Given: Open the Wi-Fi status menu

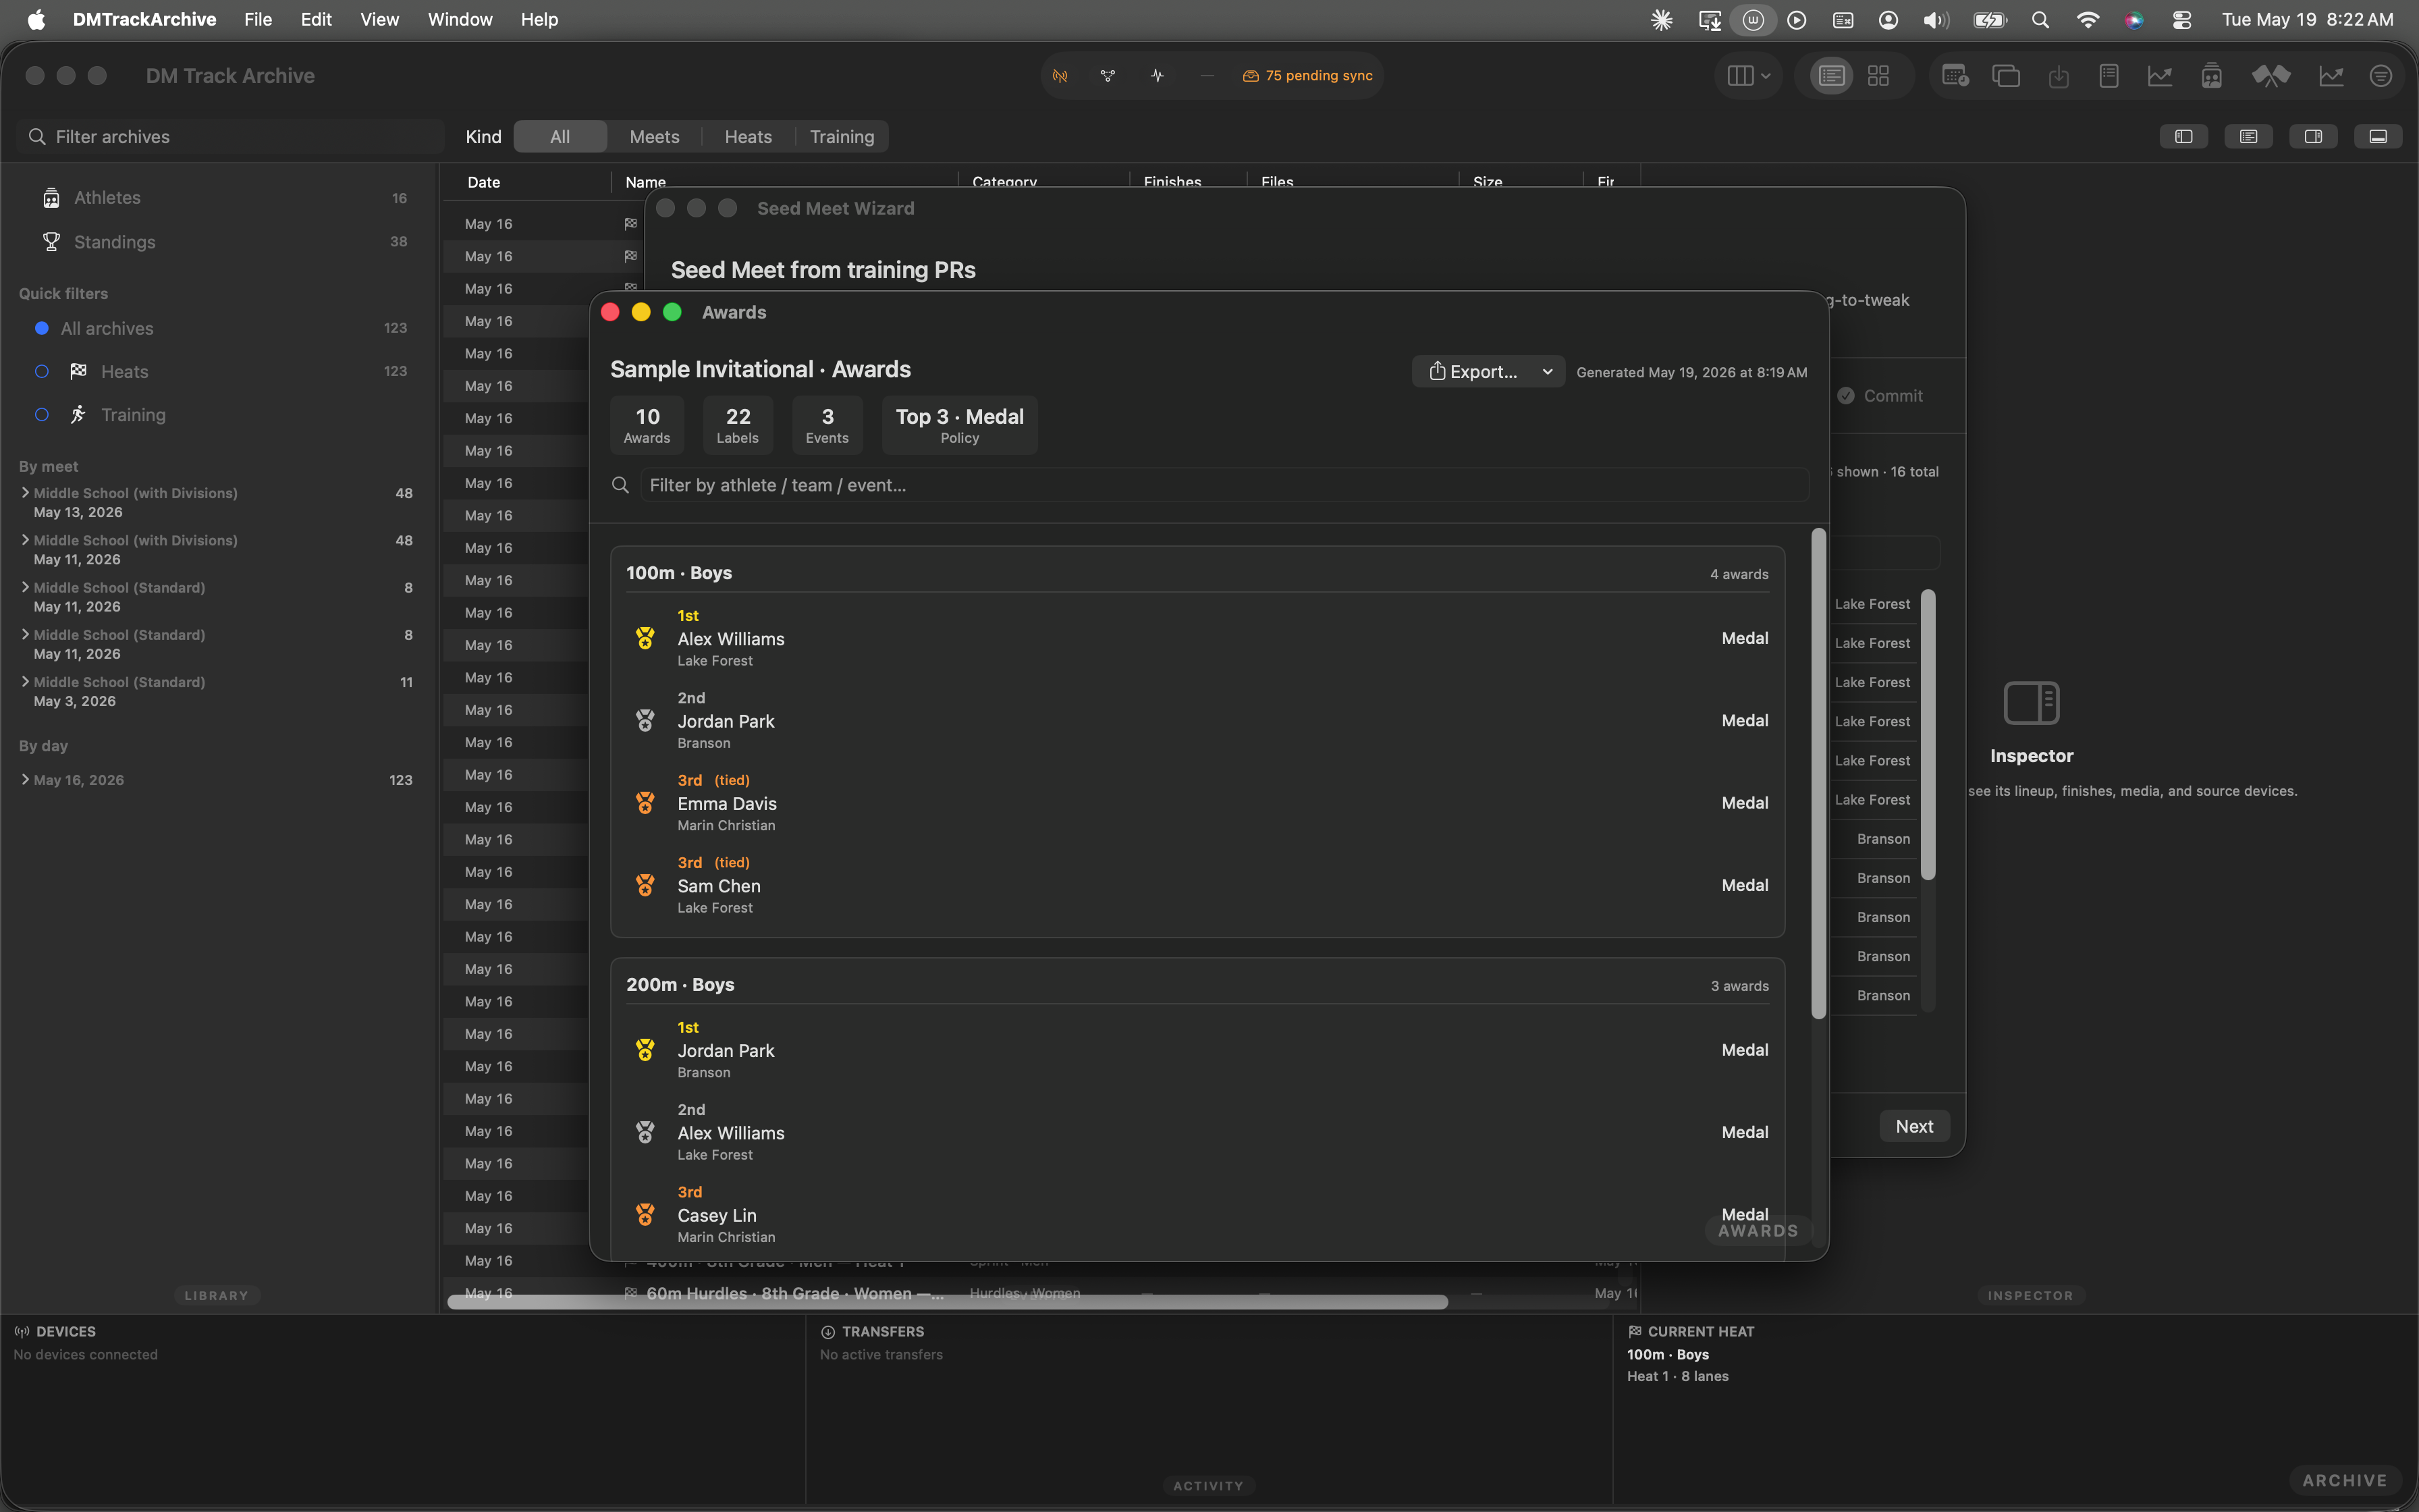Looking at the screenshot, I should [x=2087, y=20].
